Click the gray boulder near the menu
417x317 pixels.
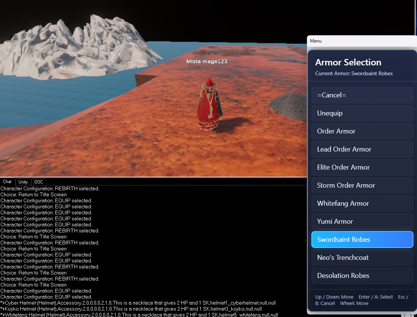click(289, 106)
